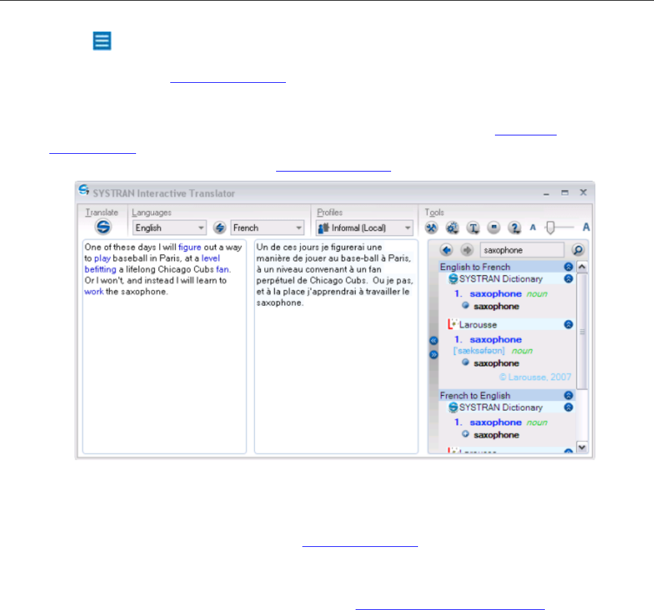Click the Translate group label
Viewport: 654px width, 610px height.
pos(102,212)
